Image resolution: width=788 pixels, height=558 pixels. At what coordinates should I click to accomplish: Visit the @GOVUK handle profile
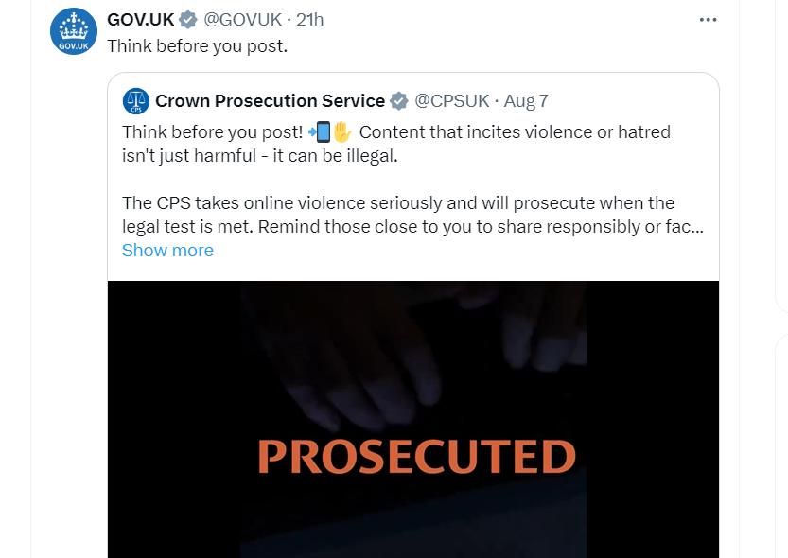coord(243,20)
